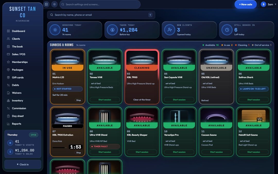Open the Sam user account dropdown
Image resolution: width=278 pixels, height=174 pixels.
coord(268,4)
